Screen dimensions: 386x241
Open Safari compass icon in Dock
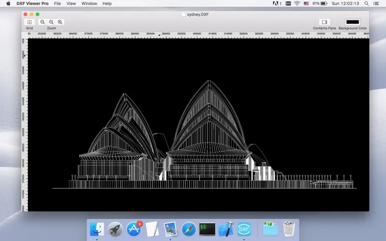189,229
